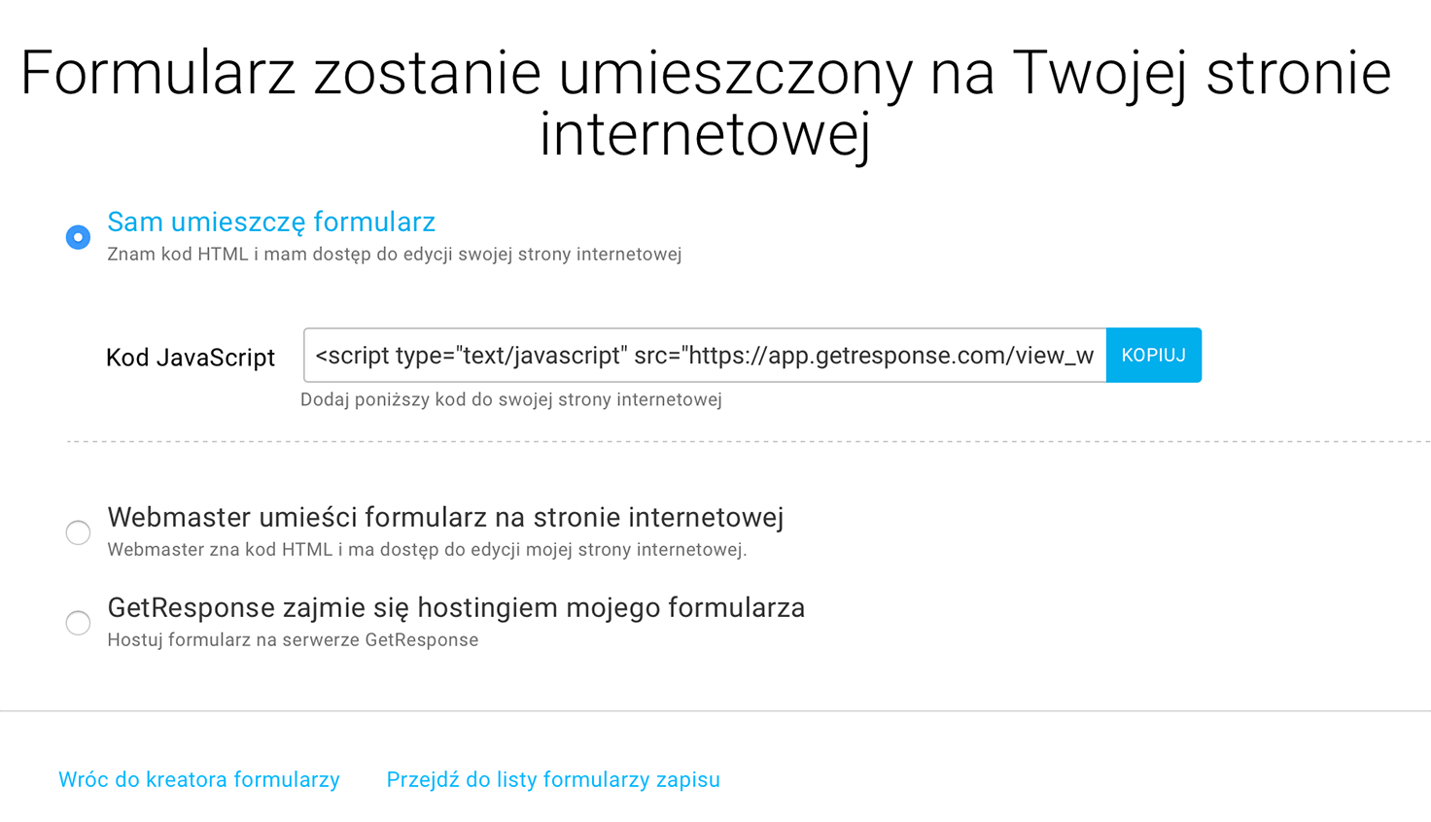Click the solid divider above the footer links
Screen dimensions: 1431x822
pyautogui.click(x=715, y=711)
